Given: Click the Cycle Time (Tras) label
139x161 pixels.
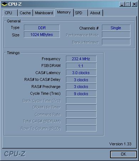Looking at the screenshot, I should (45, 94).
